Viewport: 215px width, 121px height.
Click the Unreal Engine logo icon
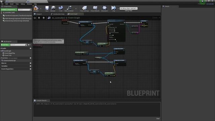coord(1,1)
